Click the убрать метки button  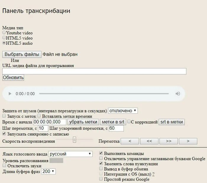[x=83, y=122]
